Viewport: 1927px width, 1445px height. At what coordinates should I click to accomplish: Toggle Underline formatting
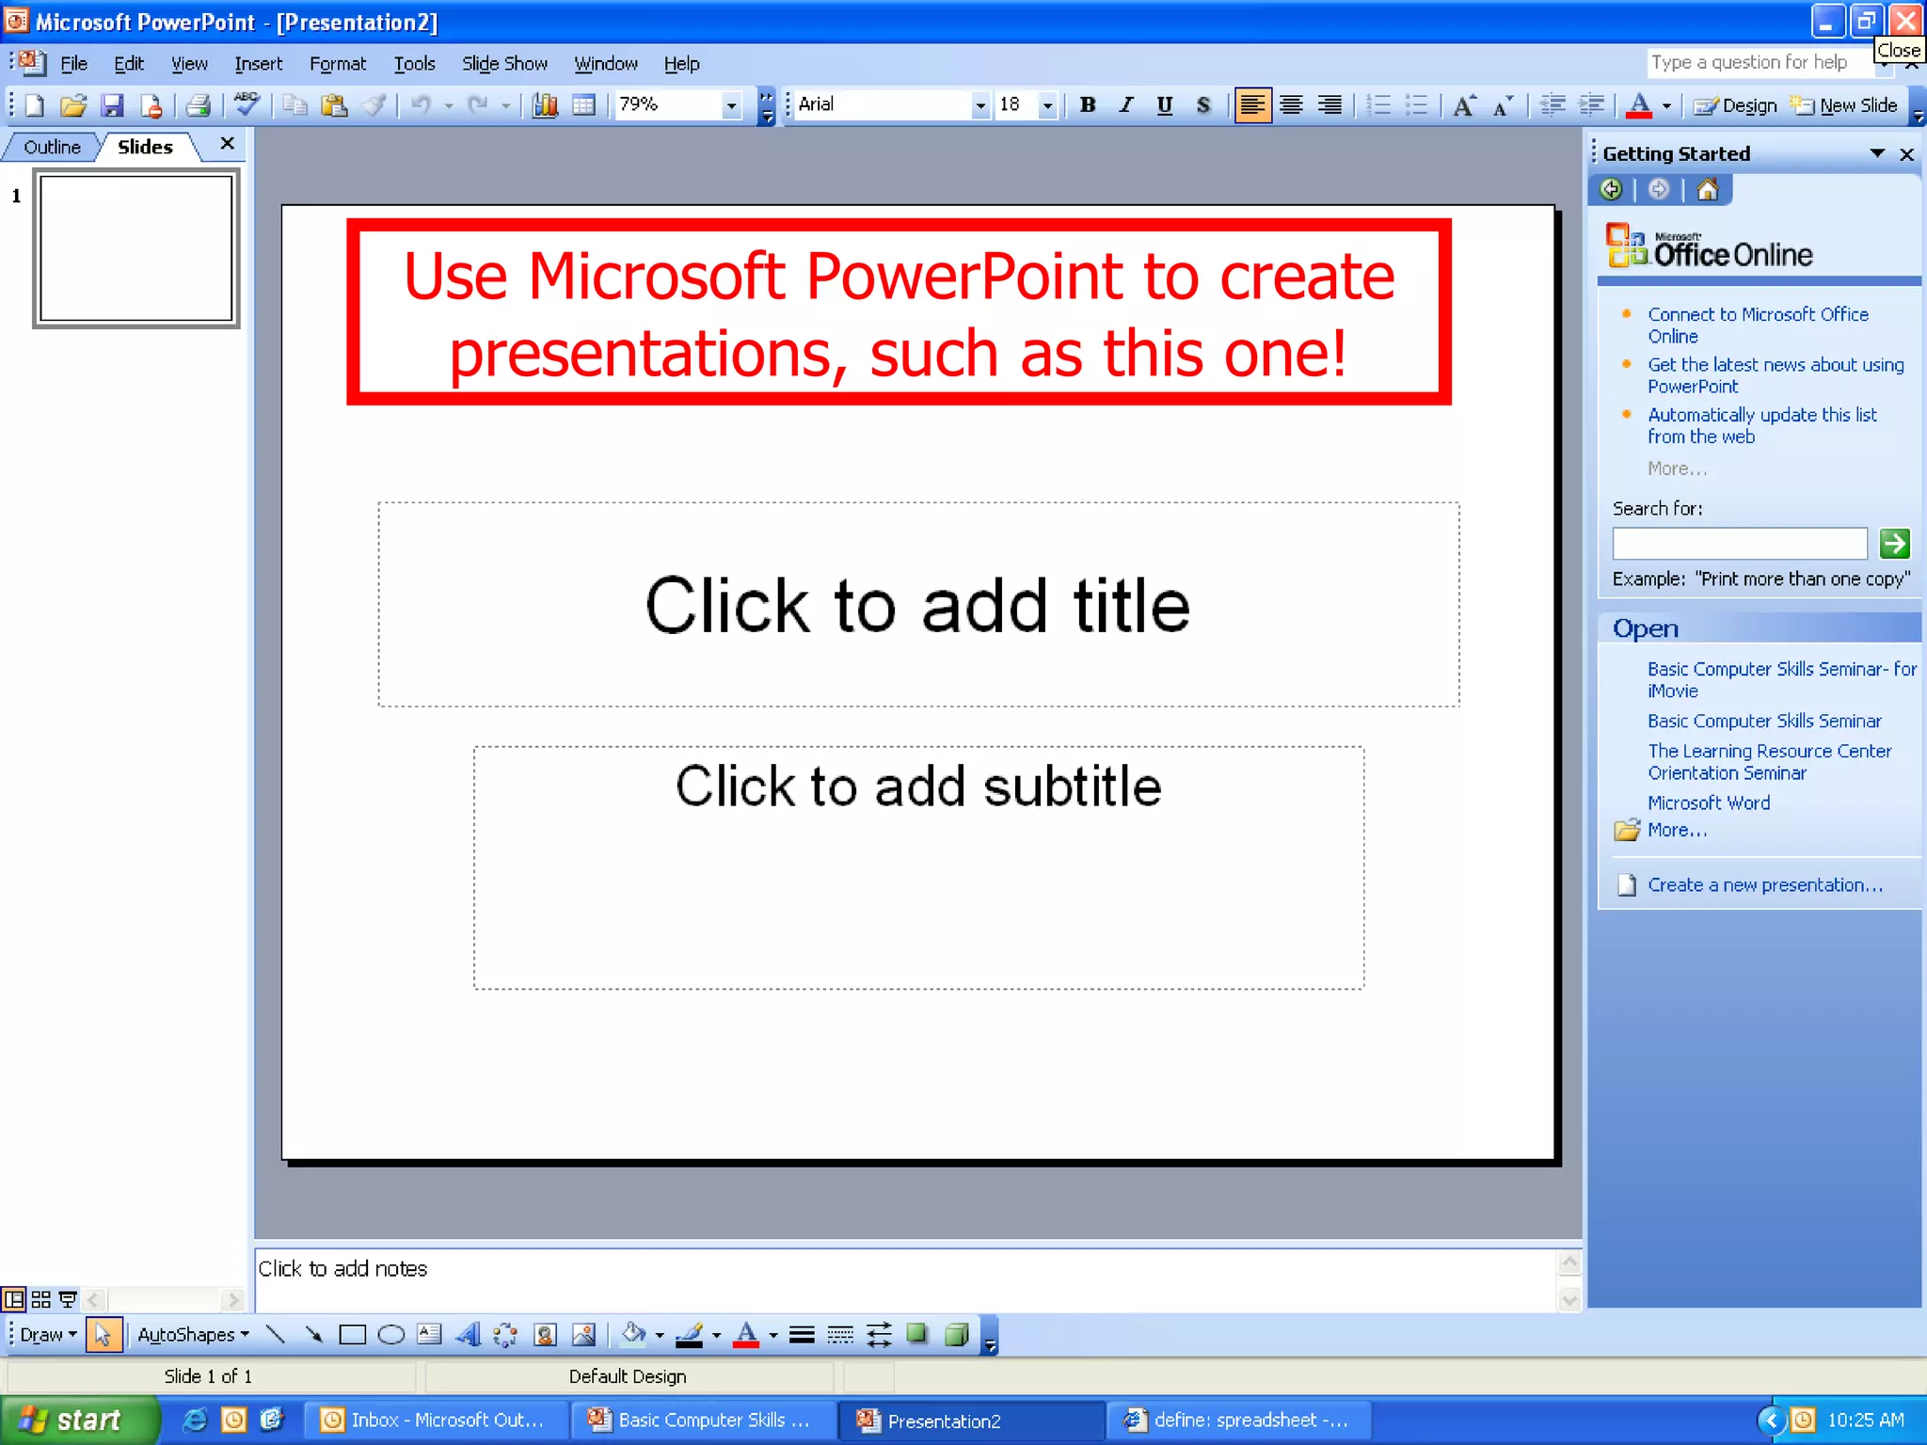(1165, 105)
